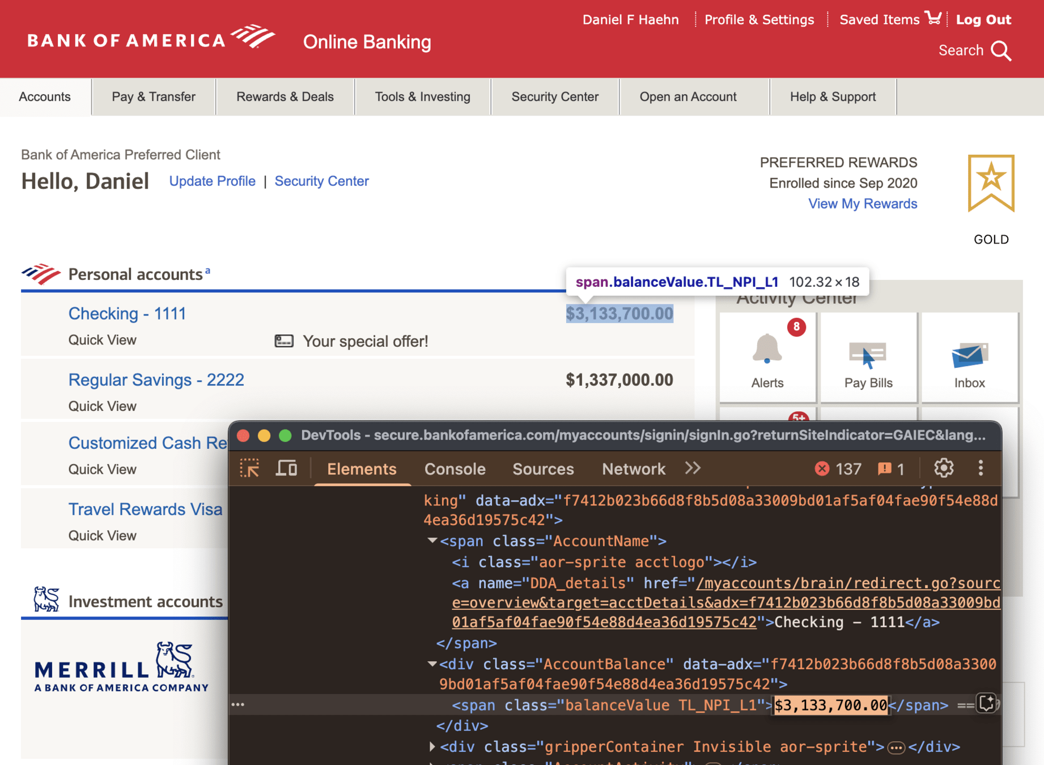Click the Personal accounts flag icon
Viewport: 1044px width, 765px height.
point(41,274)
